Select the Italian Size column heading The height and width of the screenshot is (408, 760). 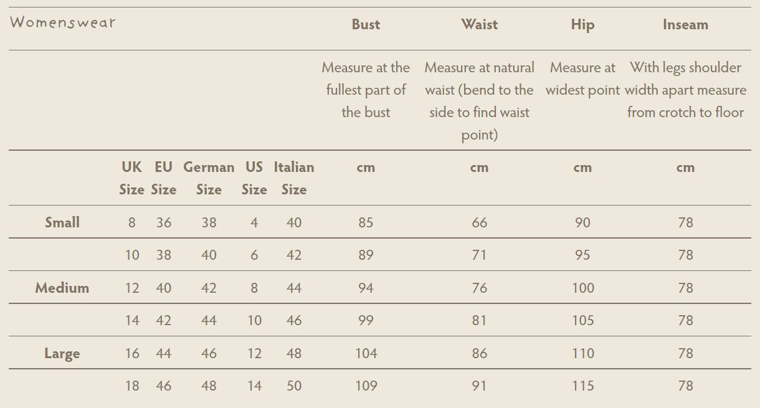click(294, 178)
